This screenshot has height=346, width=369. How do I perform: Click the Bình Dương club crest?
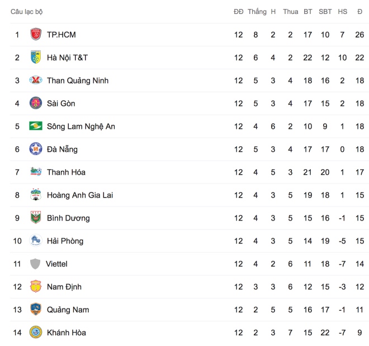(x=36, y=218)
